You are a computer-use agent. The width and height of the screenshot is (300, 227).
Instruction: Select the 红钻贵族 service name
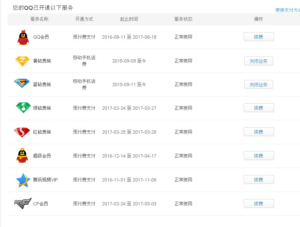point(42,132)
